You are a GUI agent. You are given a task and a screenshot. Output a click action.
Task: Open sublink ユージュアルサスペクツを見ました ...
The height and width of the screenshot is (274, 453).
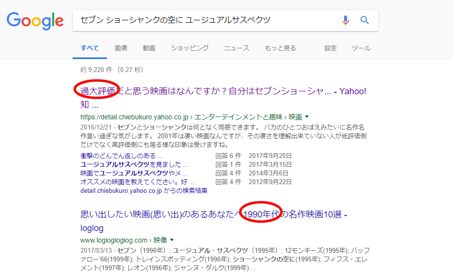coord(134,165)
